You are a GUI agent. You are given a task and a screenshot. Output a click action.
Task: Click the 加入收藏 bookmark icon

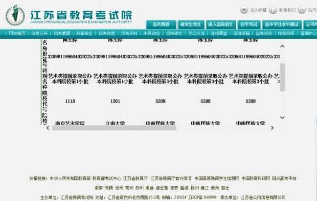point(244,10)
